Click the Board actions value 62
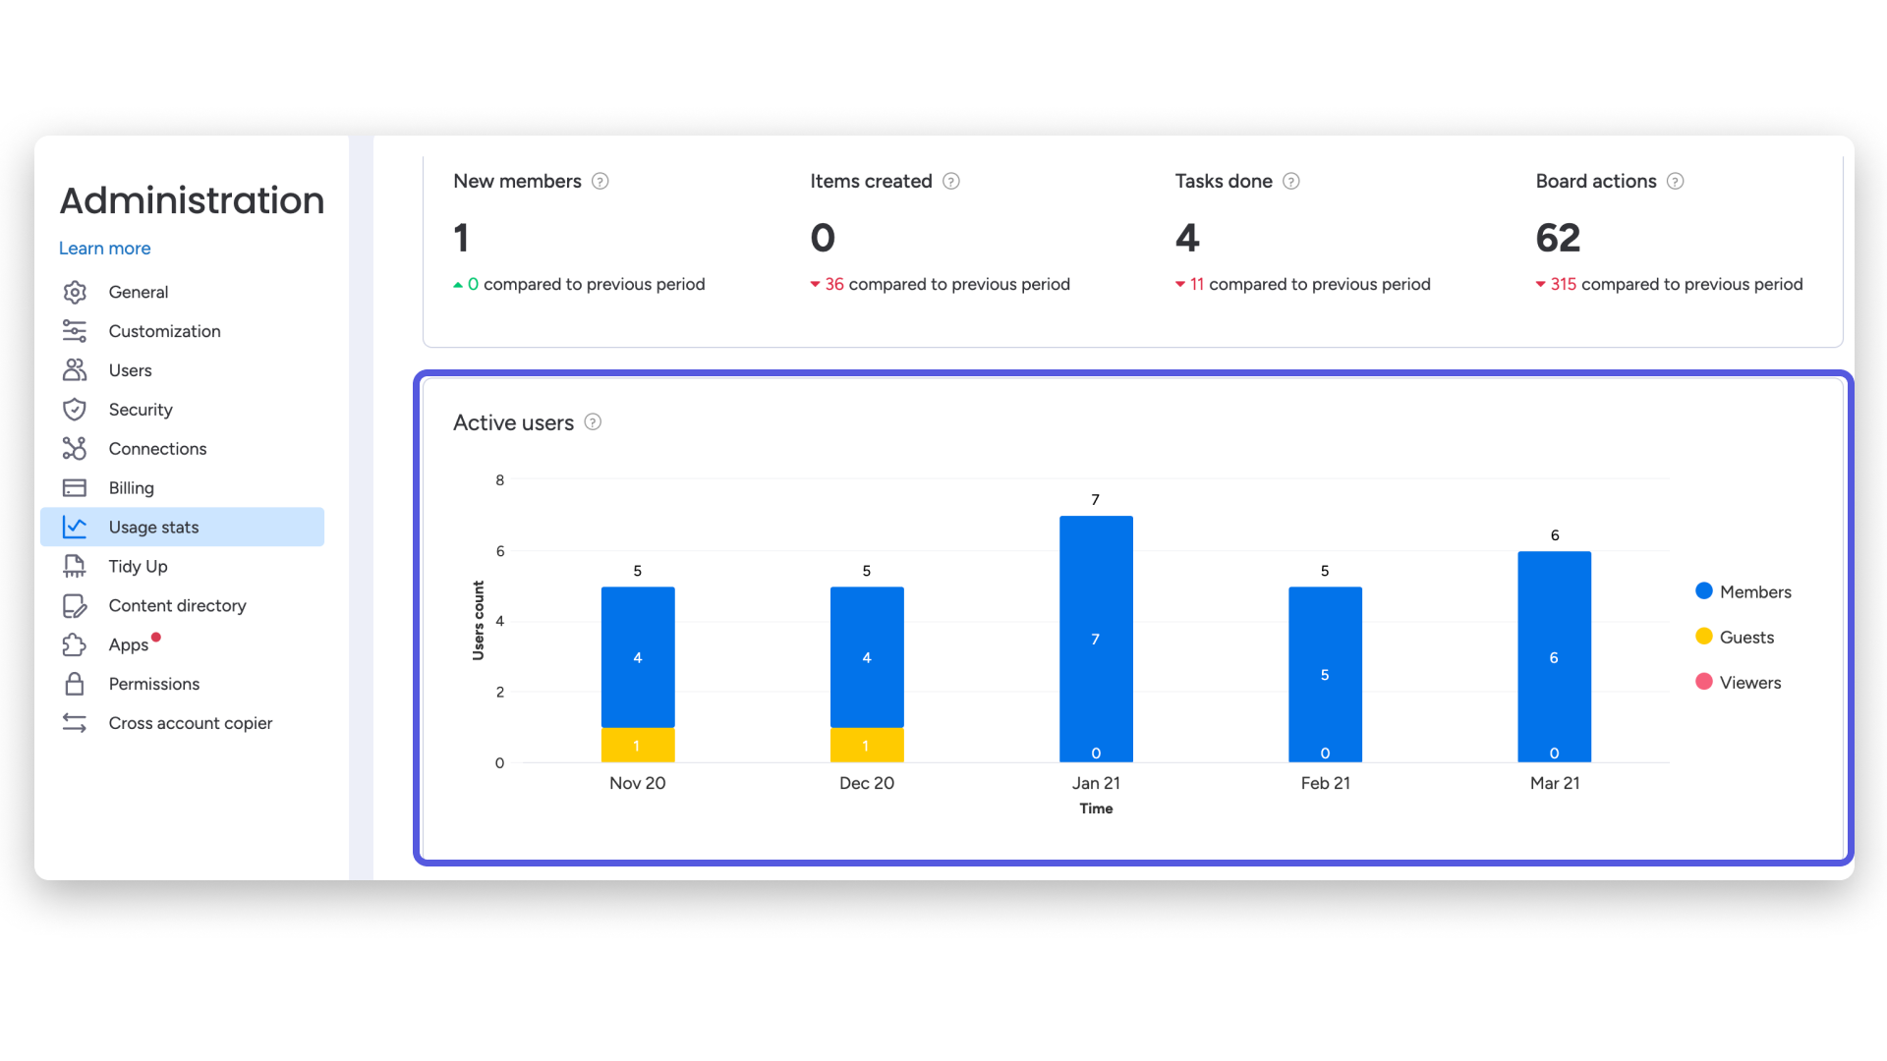Screen dimensions: 1887x1061 1558,238
